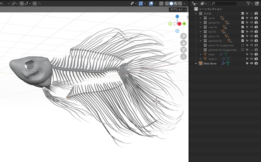The image size is (261, 162).
Task: Open the outliner filter funnel icon
Action: (249, 3)
